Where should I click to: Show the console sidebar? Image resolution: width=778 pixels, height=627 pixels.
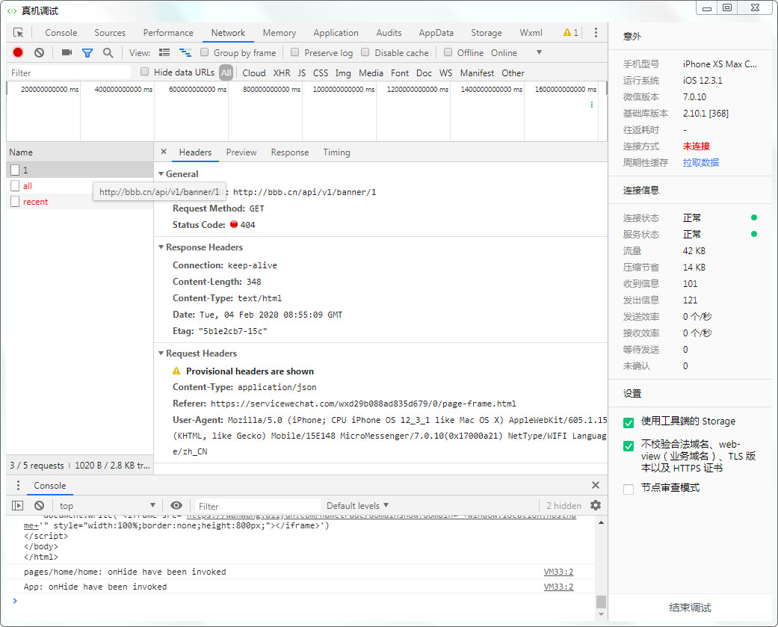[x=18, y=505]
